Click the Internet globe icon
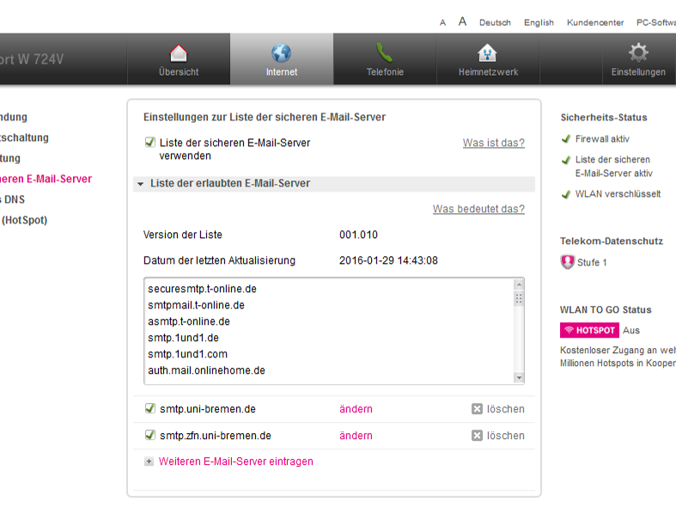Screen dimensions: 676x507 pos(281,53)
